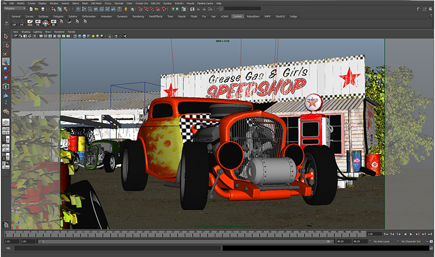
Task: Click the Show Manipulator tool
Action: [x=6, y=103]
